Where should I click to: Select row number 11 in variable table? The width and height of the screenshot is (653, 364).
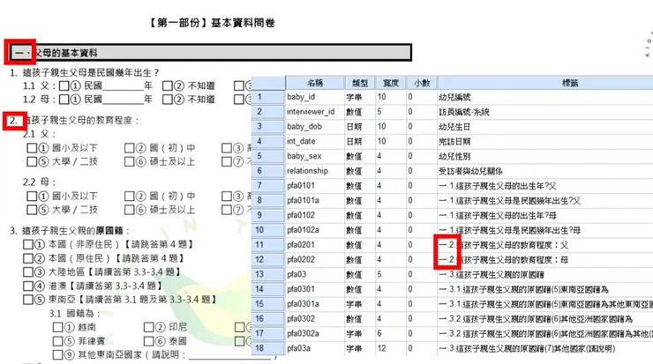(267, 245)
